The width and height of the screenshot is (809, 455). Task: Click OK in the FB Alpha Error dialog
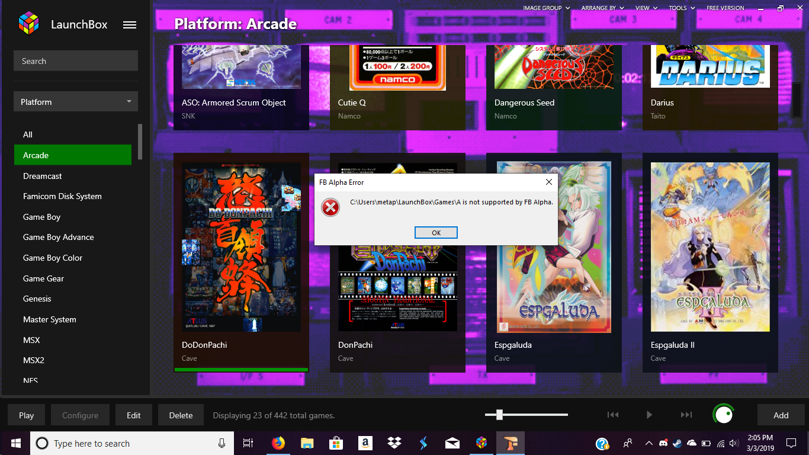tap(436, 233)
